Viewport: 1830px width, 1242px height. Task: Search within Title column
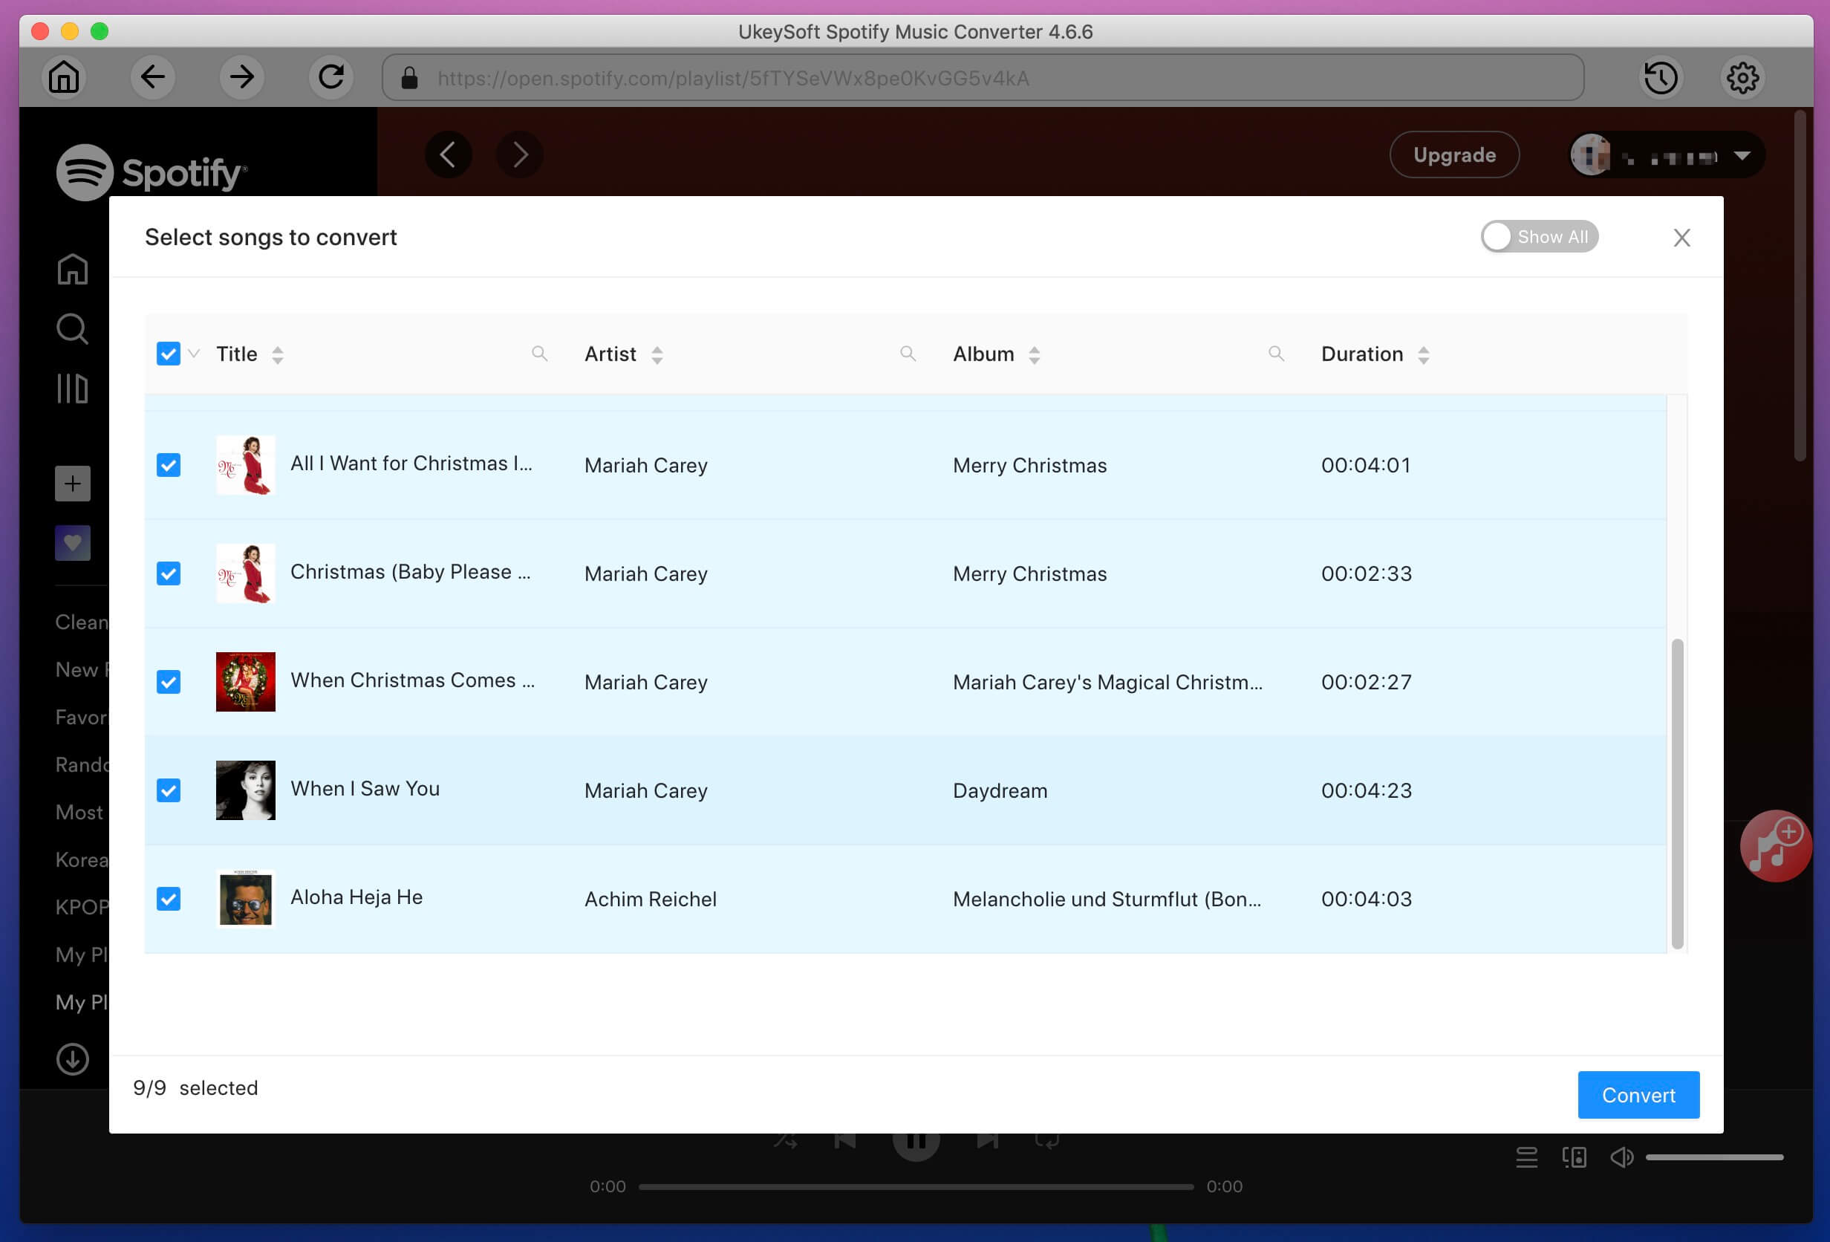tap(539, 354)
